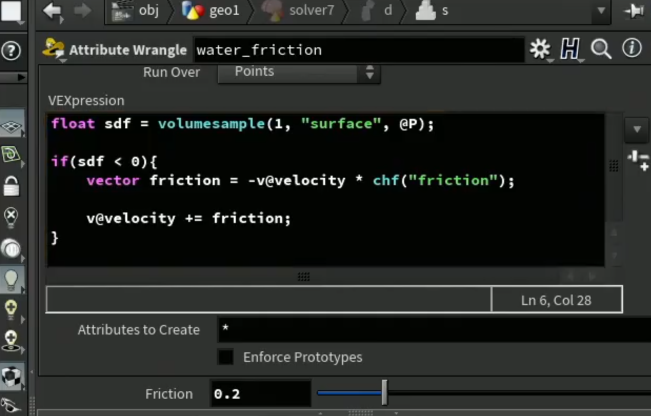Expand the path bar dropdown arrow
This screenshot has height=416, width=651.
(602, 11)
